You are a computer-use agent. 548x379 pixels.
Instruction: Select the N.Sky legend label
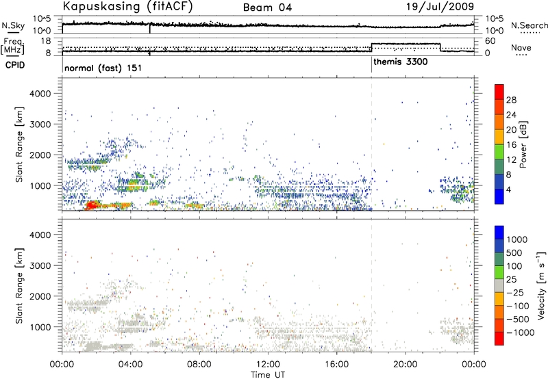pos(13,25)
